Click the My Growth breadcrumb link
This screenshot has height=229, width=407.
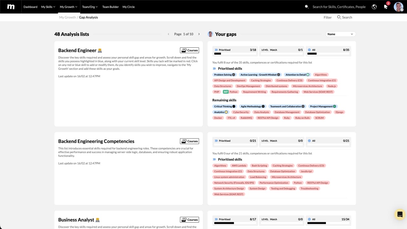[67, 17]
